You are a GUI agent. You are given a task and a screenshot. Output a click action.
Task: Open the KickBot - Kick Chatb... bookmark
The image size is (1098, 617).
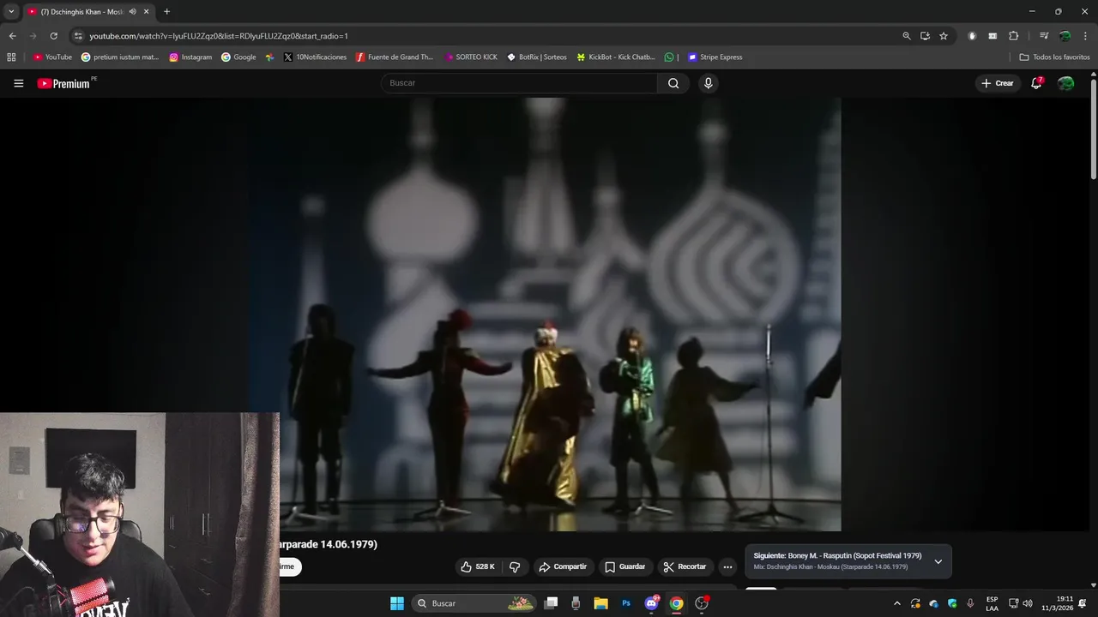(616, 57)
